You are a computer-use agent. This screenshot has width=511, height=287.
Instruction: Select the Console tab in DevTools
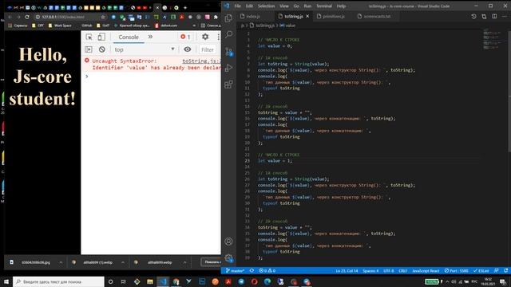(129, 37)
